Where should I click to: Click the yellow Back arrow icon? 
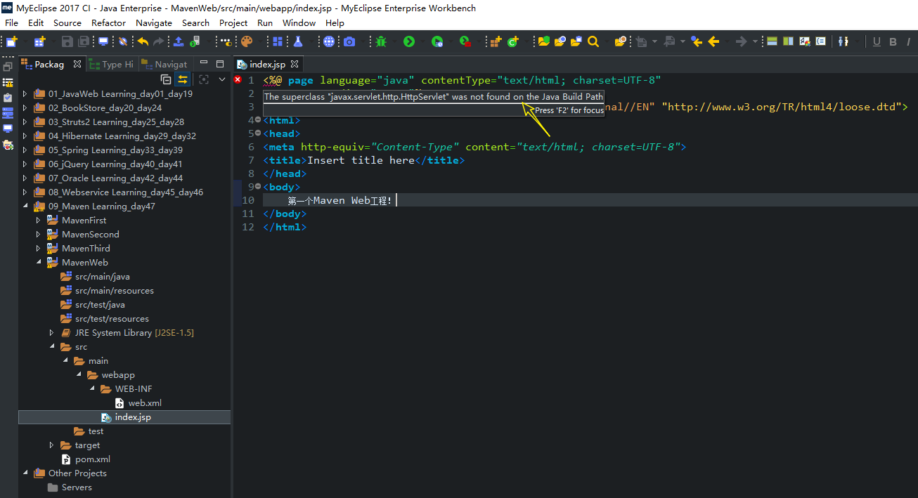tap(713, 41)
